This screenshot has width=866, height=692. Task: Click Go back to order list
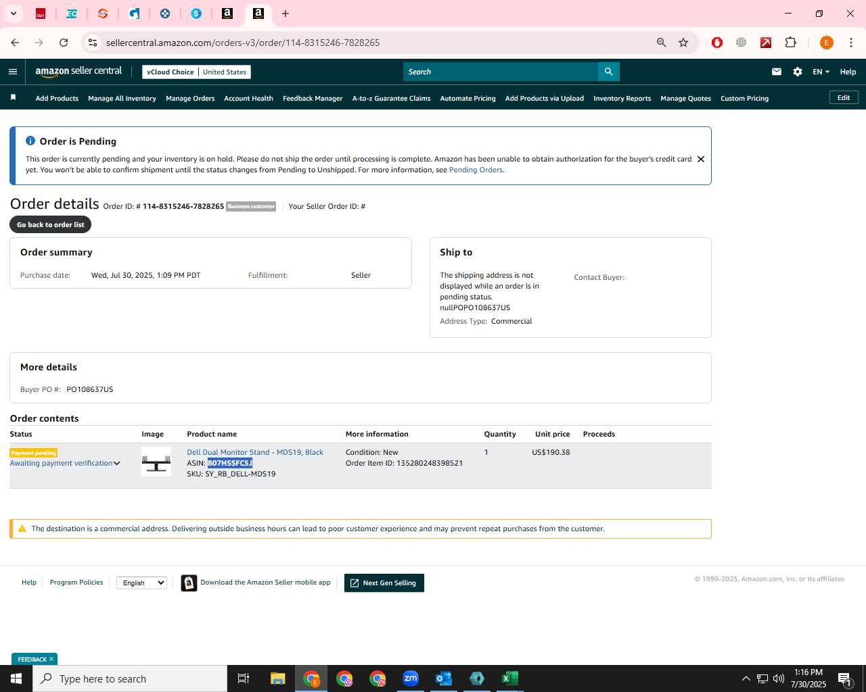[x=51, y=224]
